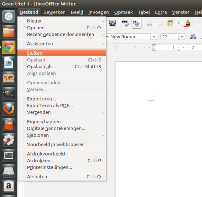Expand the Verzenden submenu
Screen dimensions: 202x197
pyautogui.click(x=62, y=112)
